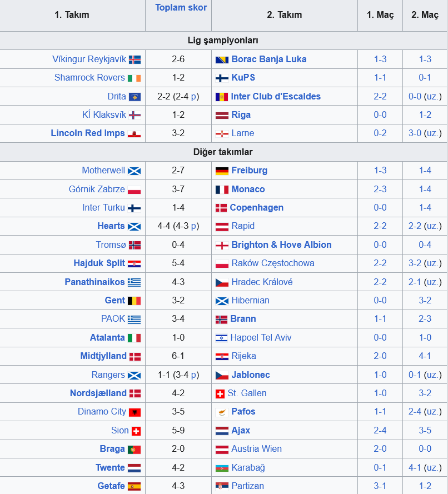Open the Nordsjælland team link
Image resolution: width=448 pixels, height=494 pixels.
98,393
